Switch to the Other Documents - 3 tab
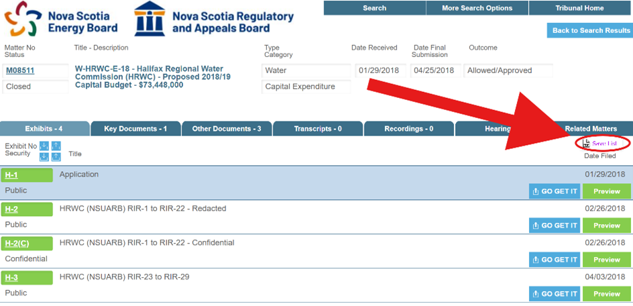 (226, 129)
